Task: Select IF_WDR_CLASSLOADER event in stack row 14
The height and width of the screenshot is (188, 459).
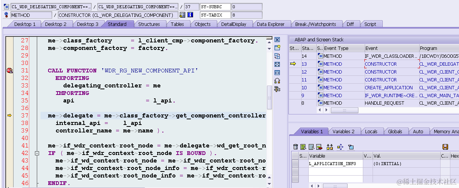Action: pos(392,56)
